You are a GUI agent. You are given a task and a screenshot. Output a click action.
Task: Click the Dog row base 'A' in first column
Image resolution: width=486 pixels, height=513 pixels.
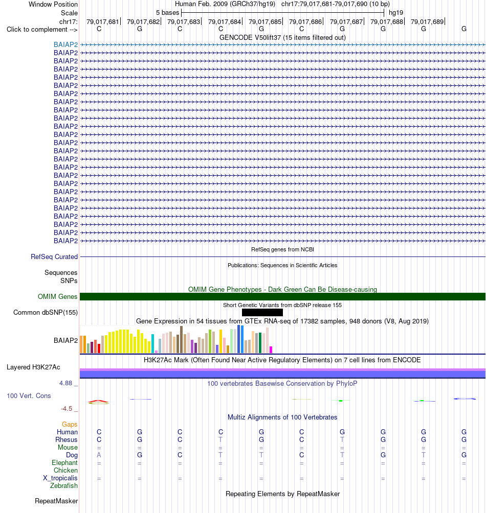pyautogui.click(x=99, y=455)
